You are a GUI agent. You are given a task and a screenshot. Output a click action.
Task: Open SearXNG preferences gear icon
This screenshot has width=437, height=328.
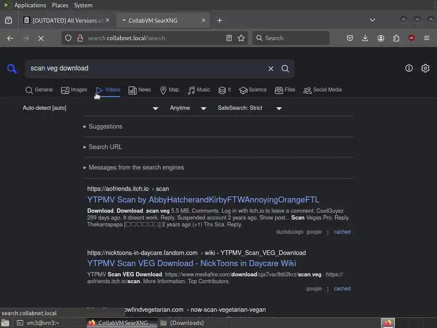[425, 68]
